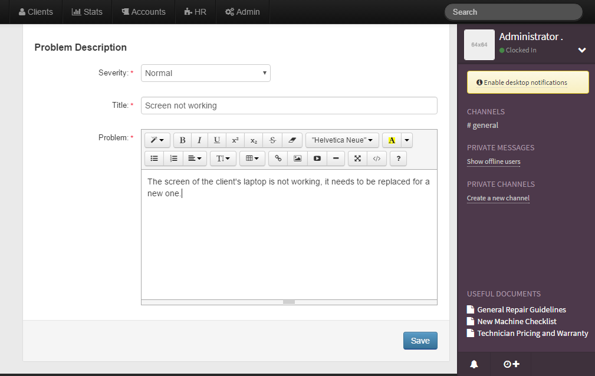Image resolution: width=595 pixels, height=376 pixels.
Task: Open the Clients menu
Action: click(x=36, y=12)
